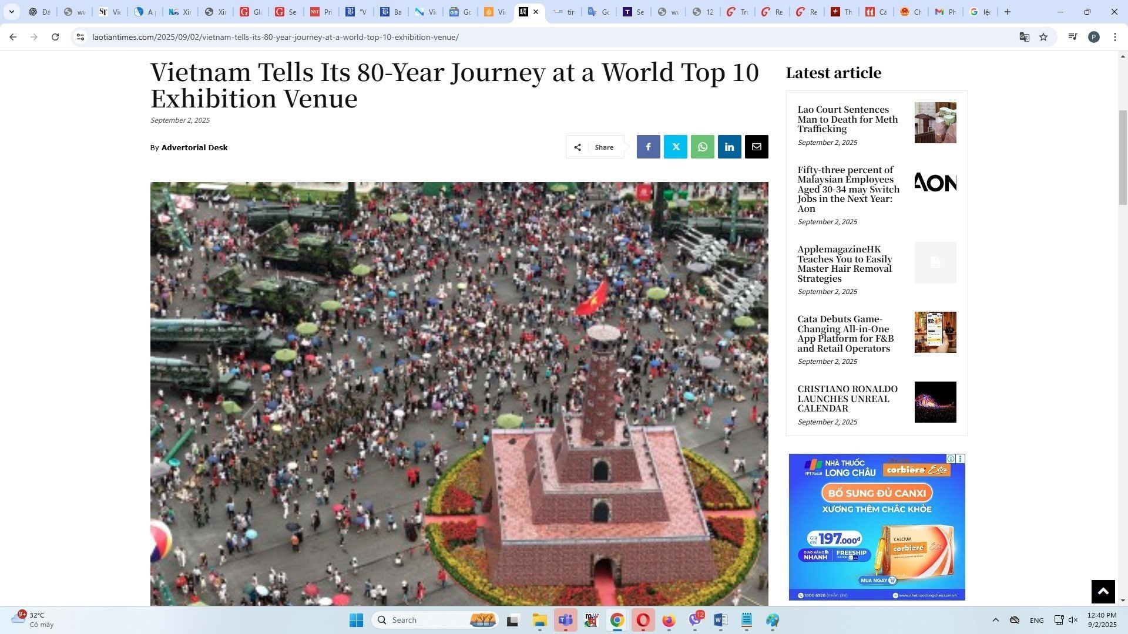Click the Cristiano Ronaldo article thumbnail

935,402
